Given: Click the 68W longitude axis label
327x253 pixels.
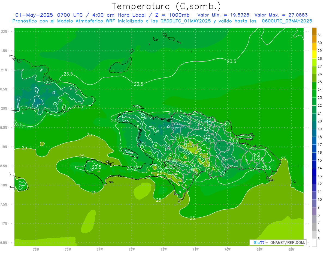Looking at the screenshot, I should (x=291, y=249).
